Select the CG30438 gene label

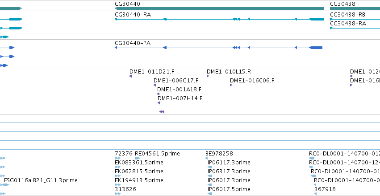pos(342,4)
